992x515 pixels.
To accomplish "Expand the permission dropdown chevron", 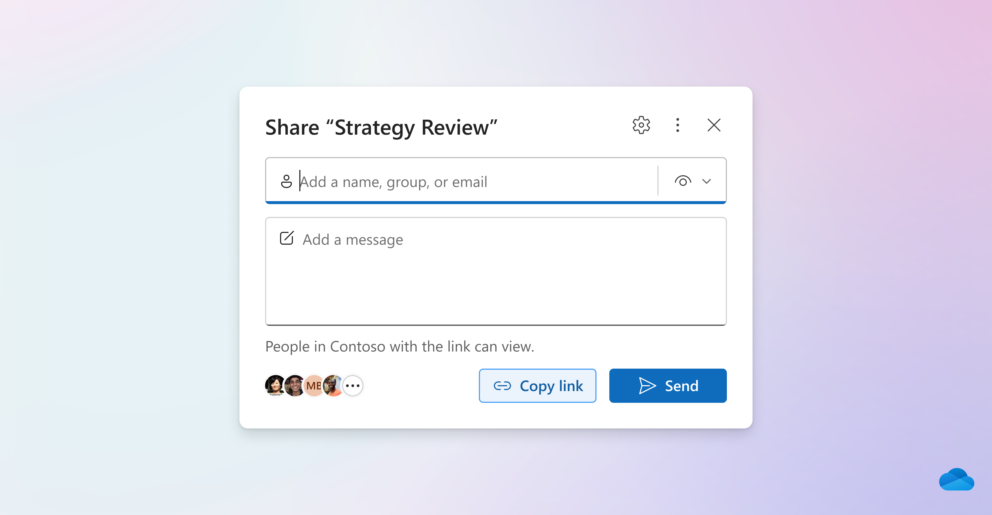I will pyautogui.click(x=706, y=181).
